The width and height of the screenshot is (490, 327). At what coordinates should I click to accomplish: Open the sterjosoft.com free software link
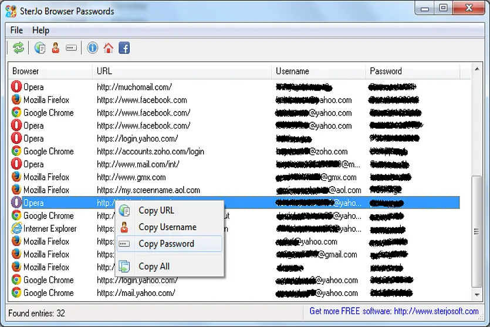click(394, 311)
